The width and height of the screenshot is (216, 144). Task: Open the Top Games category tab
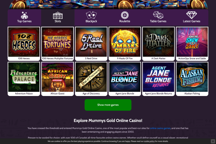click(x=24, y=17)
